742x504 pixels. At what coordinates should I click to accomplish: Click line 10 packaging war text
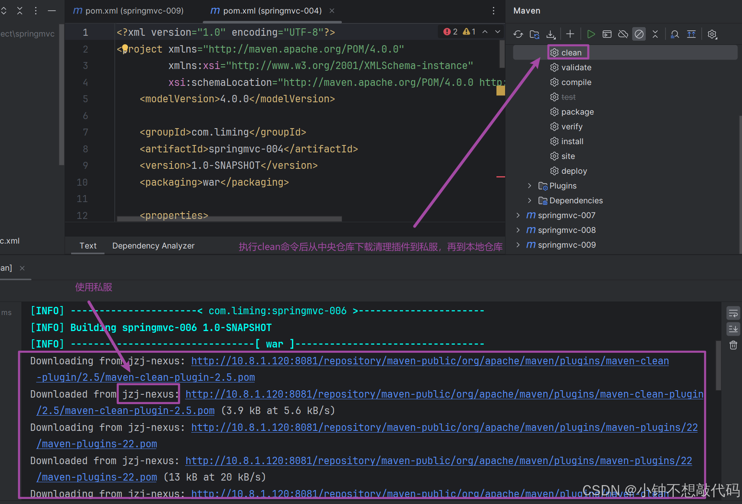(x=214, y=182)
